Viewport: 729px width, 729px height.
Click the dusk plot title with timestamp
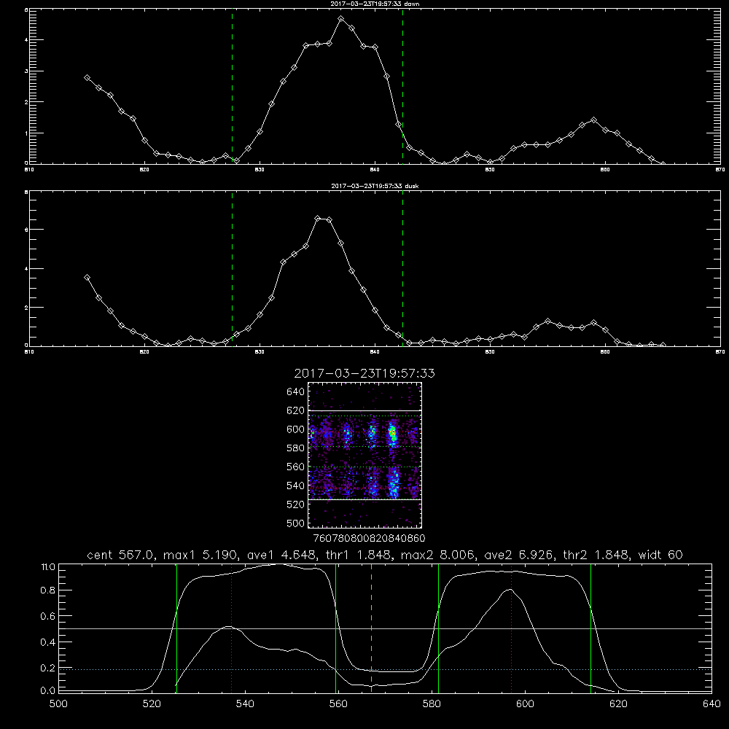pos(375,186)
